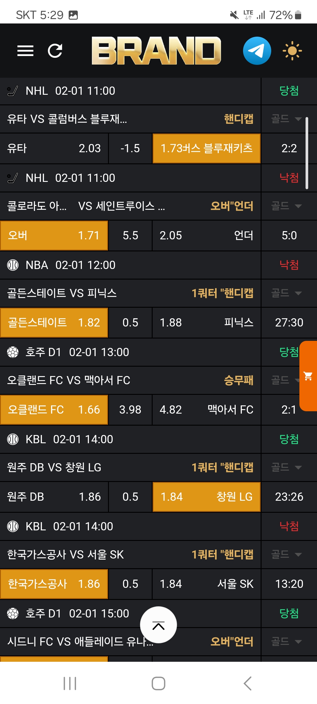
Task: Toggle light mode with sun icon
Action: pos(292,51)
